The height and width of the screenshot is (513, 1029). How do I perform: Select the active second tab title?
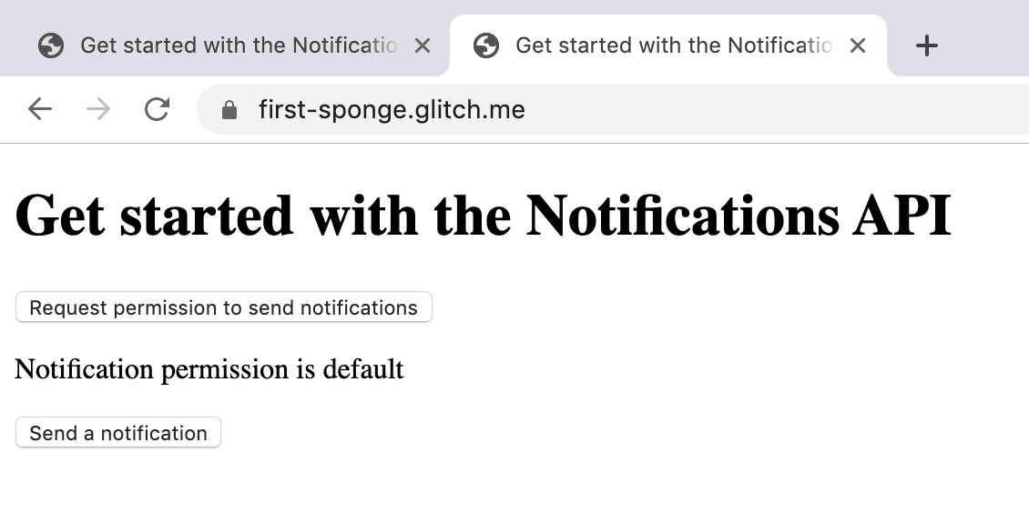(674, 45)
